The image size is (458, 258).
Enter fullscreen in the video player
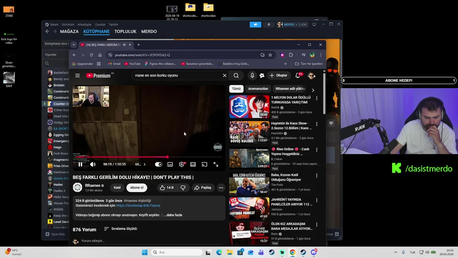pyautogui.click(x=216, y=164)
